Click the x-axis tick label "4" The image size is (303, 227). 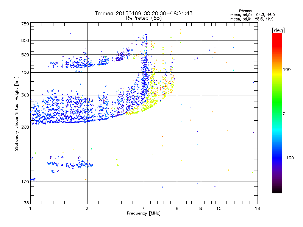click(144, 208)
